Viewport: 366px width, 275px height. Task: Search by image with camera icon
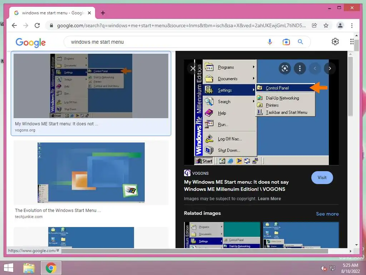[x=286, y=42]
